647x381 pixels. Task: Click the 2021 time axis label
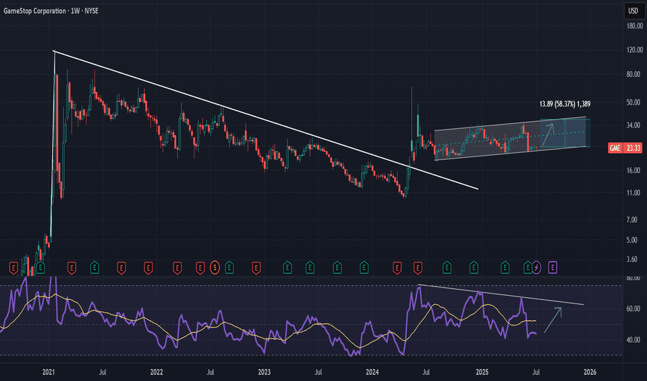point(49,372)
